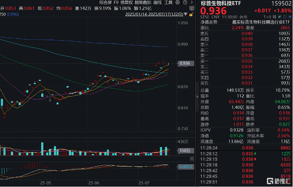Click the 流通盘 value 13.86亿
The width and height of the screenshot is (293, 187).
pyautogui.click(x=236, y=142)
